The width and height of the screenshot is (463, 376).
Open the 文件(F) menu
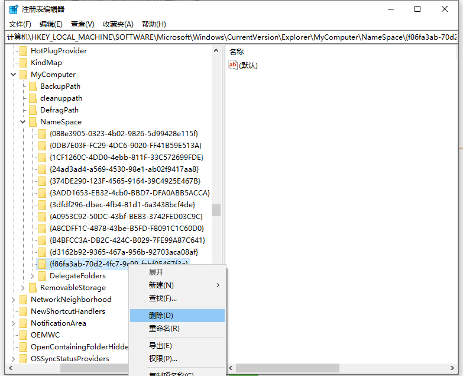(20, 24)
